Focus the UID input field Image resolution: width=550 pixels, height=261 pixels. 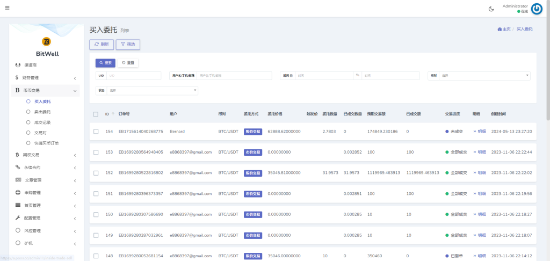click(x=134, y=76)
